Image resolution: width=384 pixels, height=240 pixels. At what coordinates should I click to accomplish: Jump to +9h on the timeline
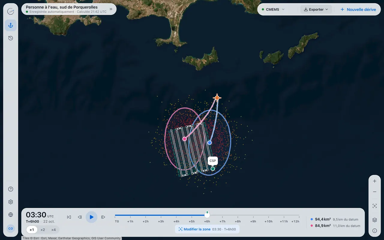coord(253,221)
